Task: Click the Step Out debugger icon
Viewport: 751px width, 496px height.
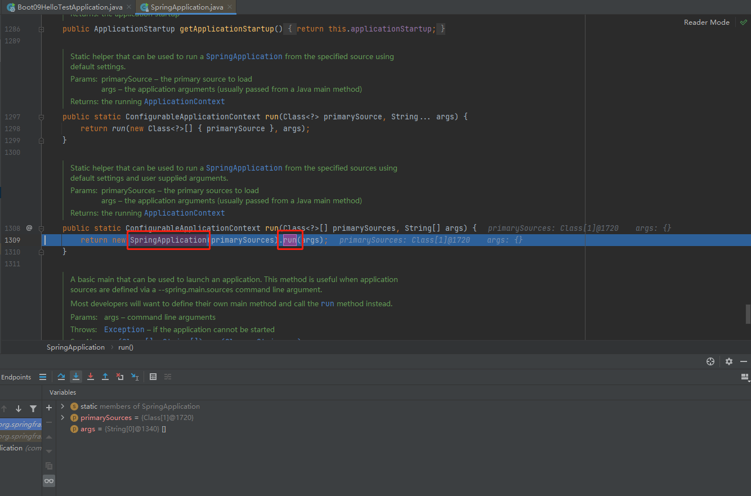Action: click(x=105, y=377)
